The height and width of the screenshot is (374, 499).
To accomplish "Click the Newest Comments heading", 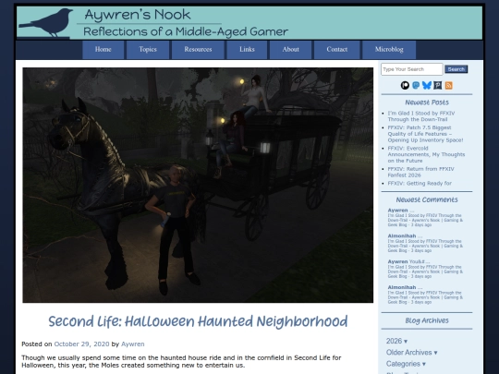I will tap(427, 199).
